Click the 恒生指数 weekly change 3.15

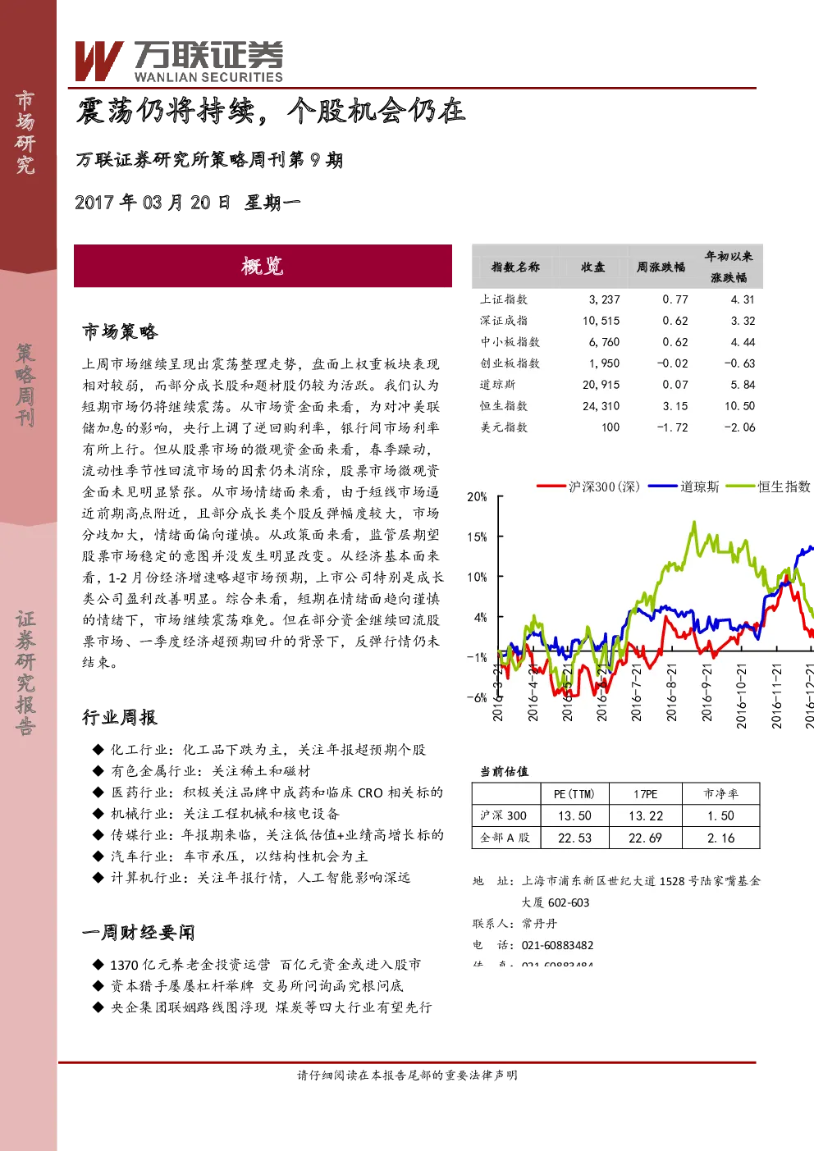675,406
